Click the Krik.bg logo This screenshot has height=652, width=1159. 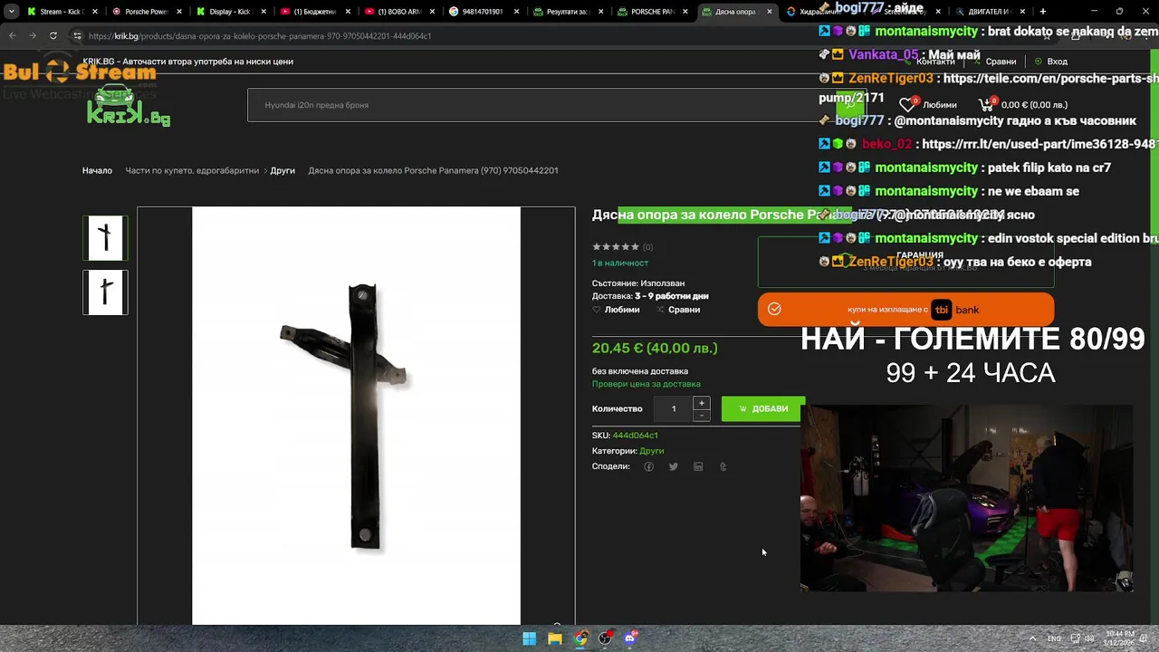[x=128, y=108]
